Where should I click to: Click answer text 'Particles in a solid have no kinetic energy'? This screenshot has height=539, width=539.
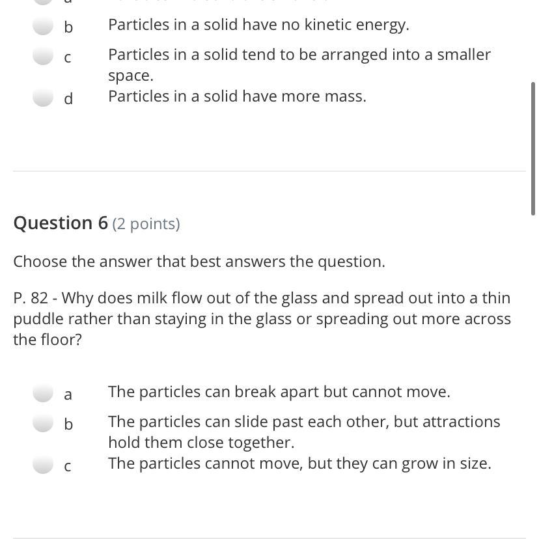pyautogui.click(x=258, y=25)
